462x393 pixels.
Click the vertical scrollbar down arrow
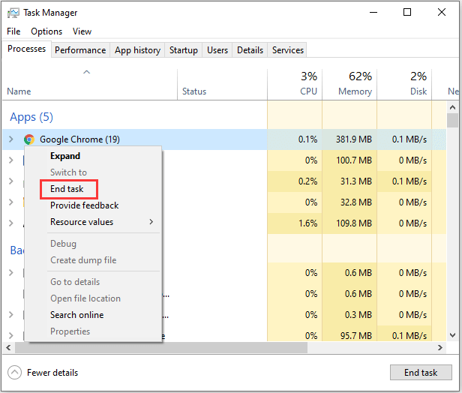pos(452,335)
